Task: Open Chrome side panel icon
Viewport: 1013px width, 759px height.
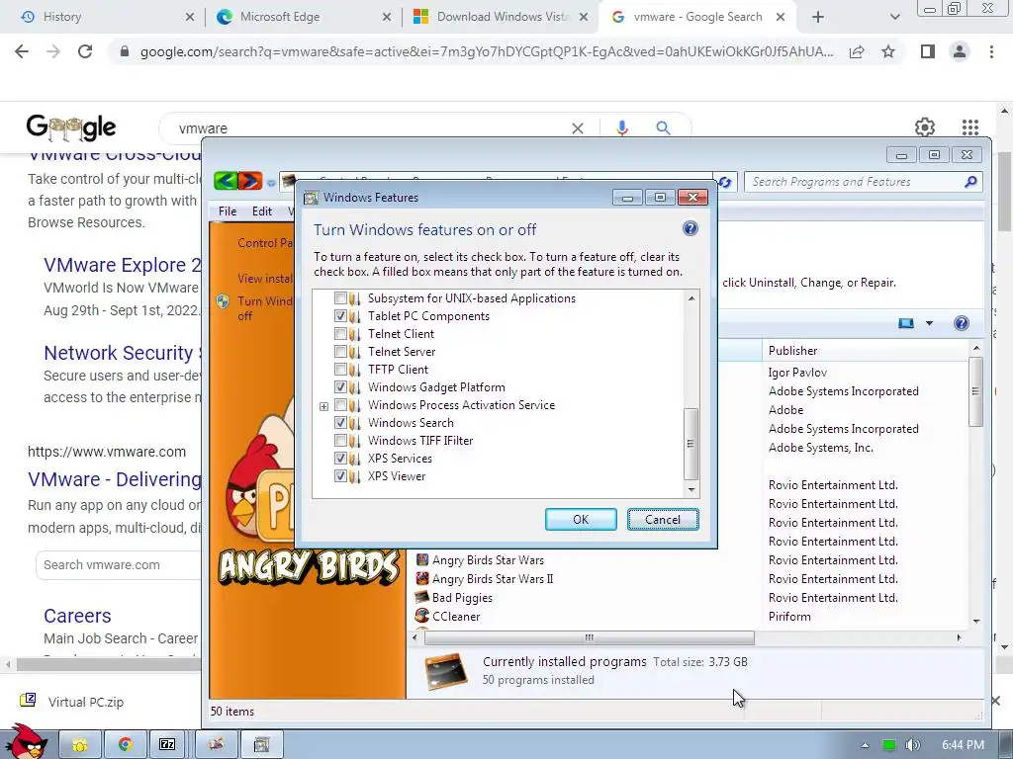Action: (928, 51)
